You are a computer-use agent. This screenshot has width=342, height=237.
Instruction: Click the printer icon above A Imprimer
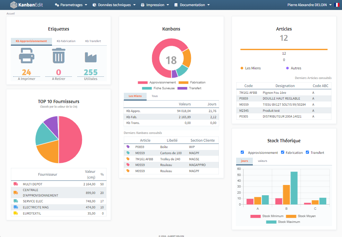27,56
